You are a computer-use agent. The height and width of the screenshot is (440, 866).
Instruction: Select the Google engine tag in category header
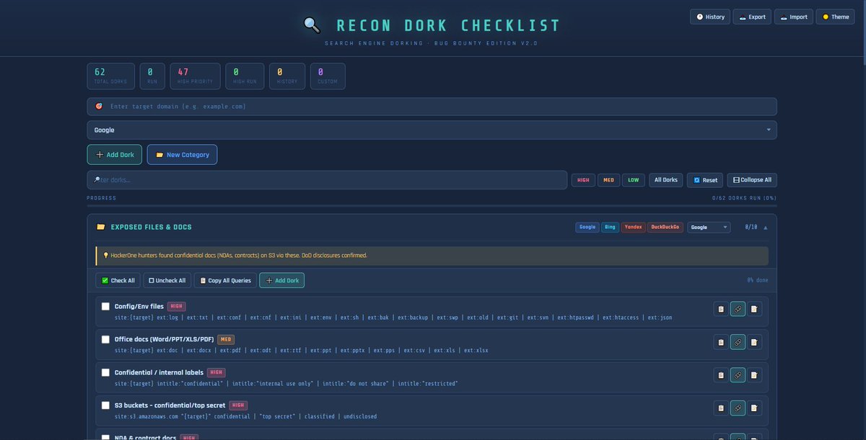pyautogui.click(x=587, y=227)
